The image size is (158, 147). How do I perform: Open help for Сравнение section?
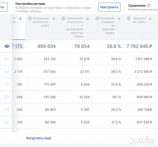149,5
